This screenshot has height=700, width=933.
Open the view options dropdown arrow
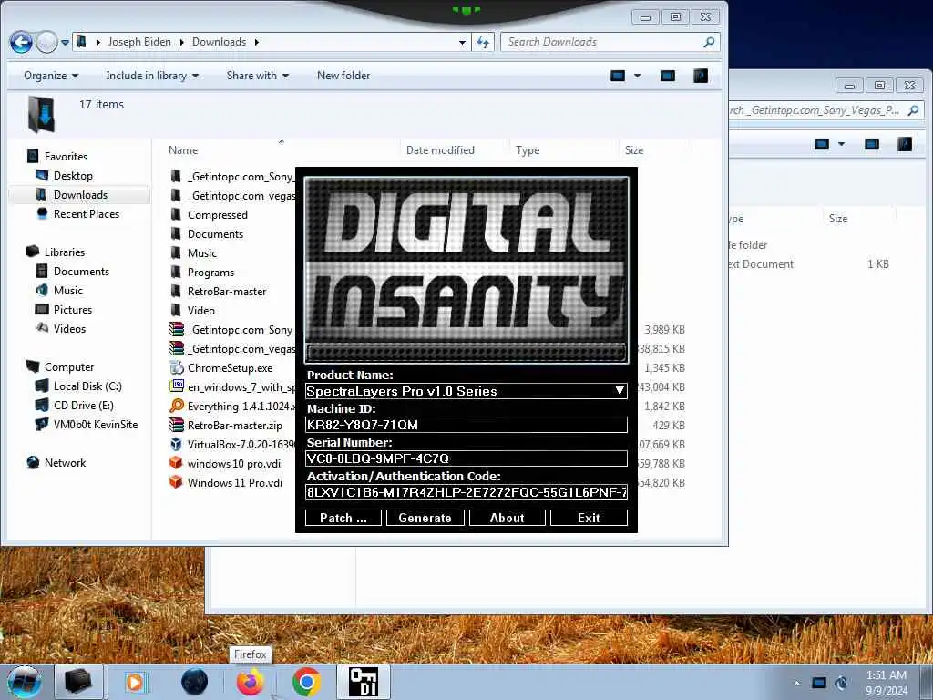(637, 76)
